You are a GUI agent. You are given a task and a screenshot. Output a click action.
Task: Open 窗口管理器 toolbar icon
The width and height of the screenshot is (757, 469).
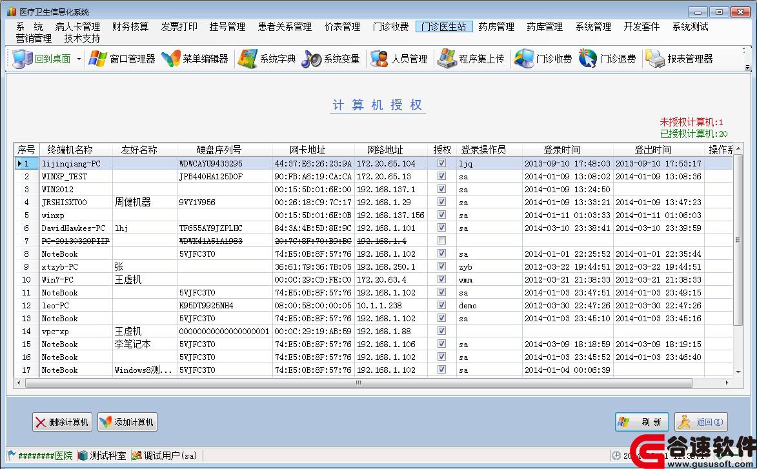[97, 59]
